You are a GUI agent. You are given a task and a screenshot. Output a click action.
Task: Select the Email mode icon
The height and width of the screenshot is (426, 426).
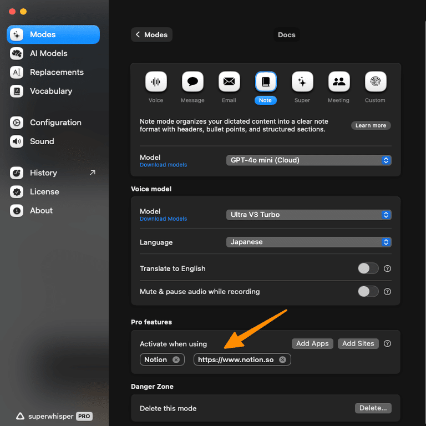point(229,82)
